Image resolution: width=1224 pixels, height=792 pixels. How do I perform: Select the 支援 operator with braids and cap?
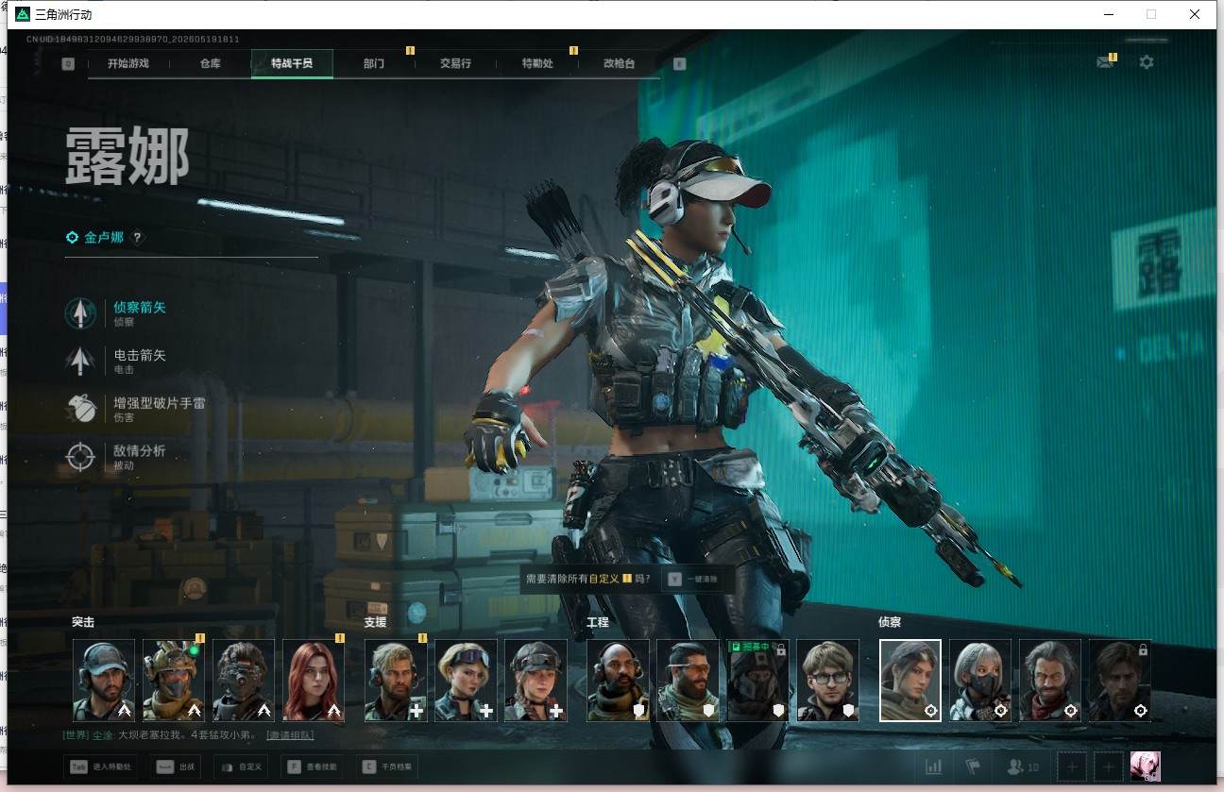pyautogui.click(x=535, y=681)
